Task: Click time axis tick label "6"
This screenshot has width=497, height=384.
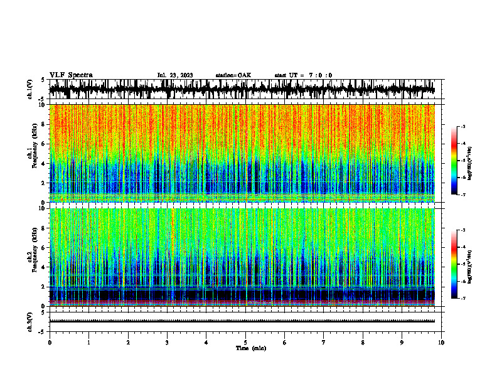Action: coord(285,343)
